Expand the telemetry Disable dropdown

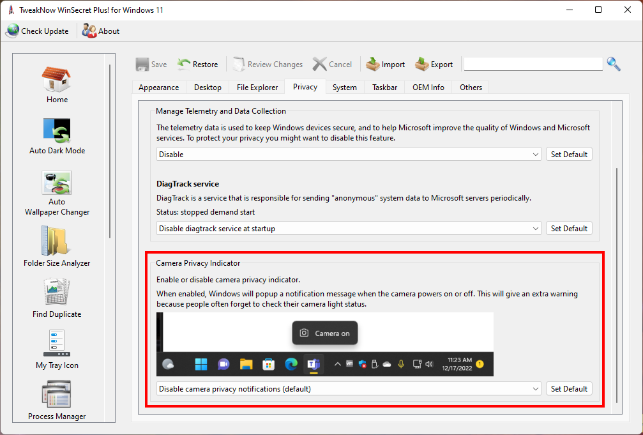pos(349,155)
